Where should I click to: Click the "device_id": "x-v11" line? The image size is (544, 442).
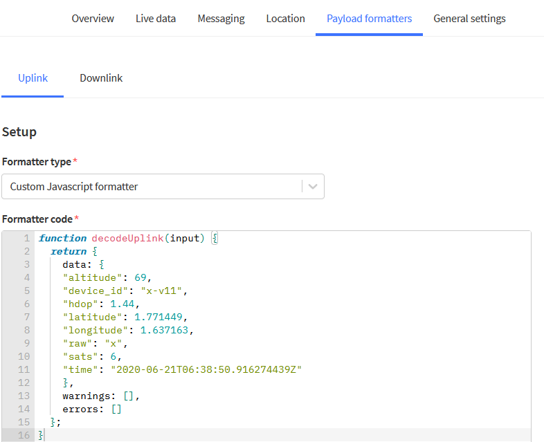125,291
